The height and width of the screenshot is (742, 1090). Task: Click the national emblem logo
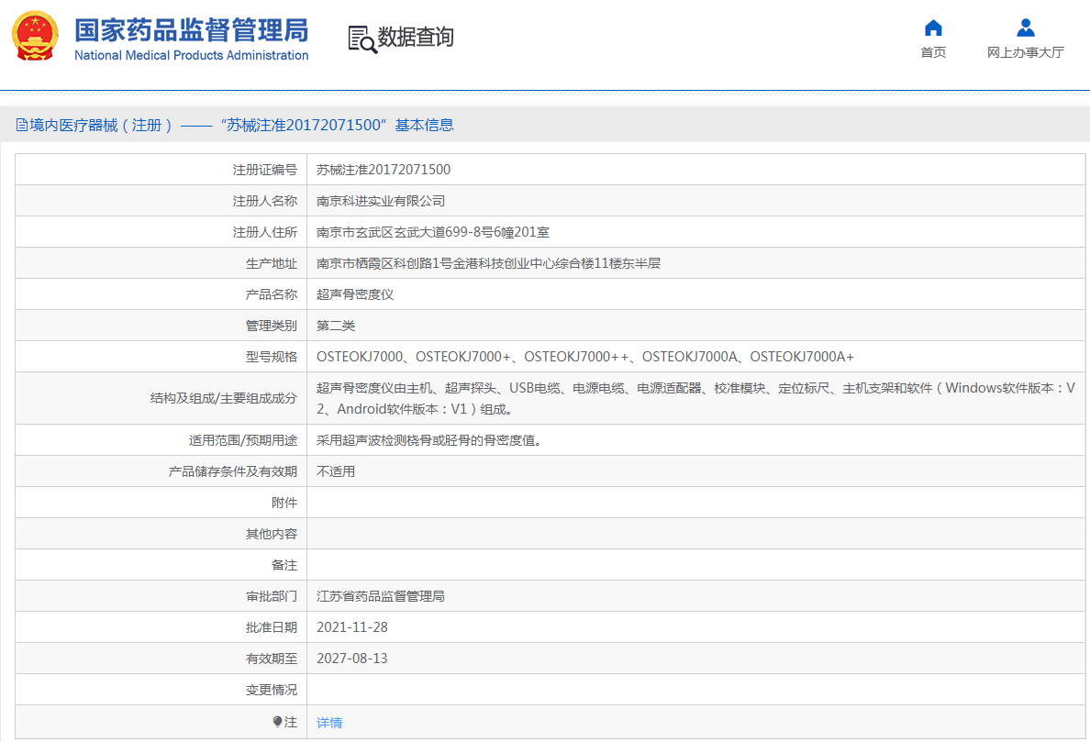tap(35, 38)
